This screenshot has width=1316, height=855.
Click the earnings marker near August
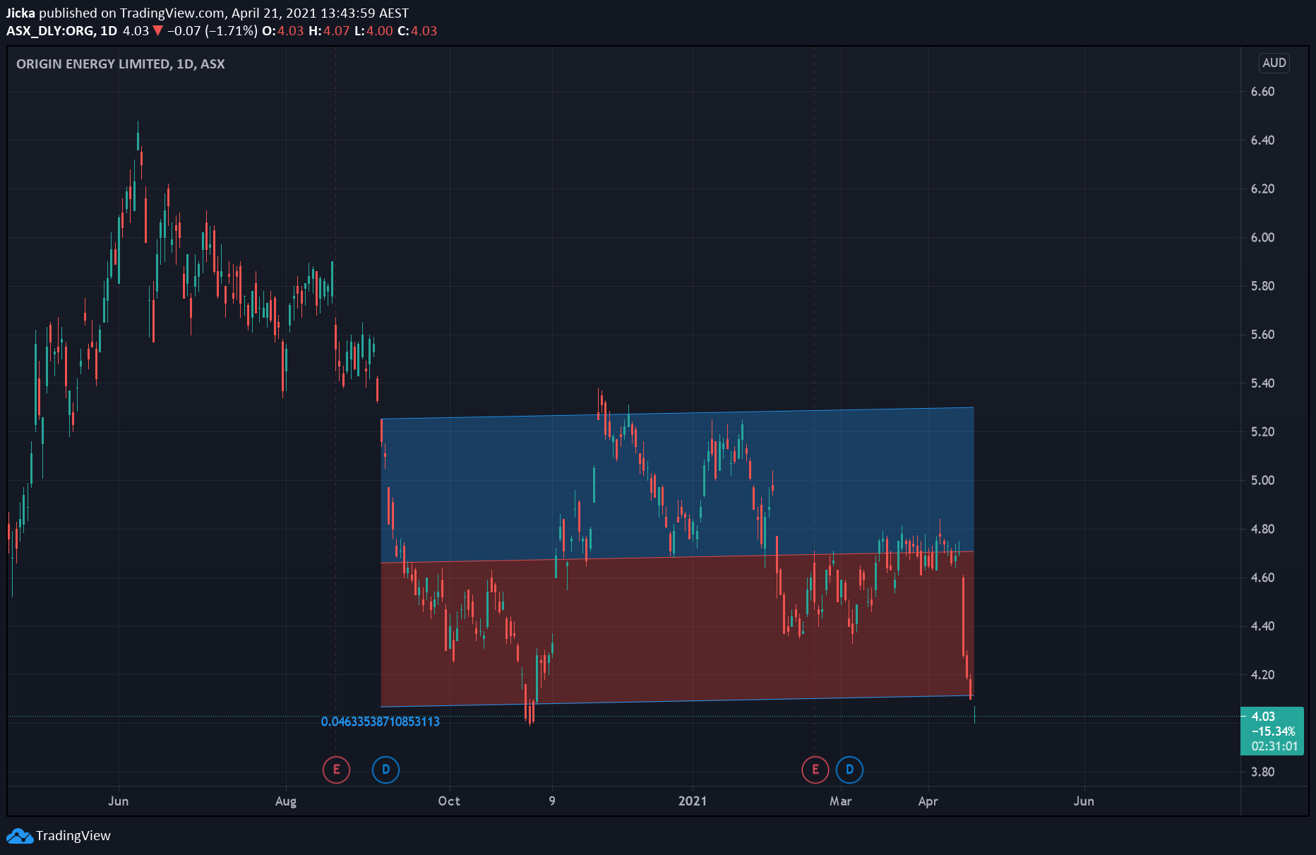[336, 770]
